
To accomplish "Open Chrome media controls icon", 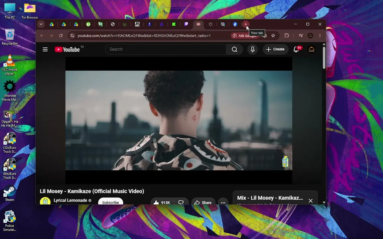I will [x=301, y=36].
